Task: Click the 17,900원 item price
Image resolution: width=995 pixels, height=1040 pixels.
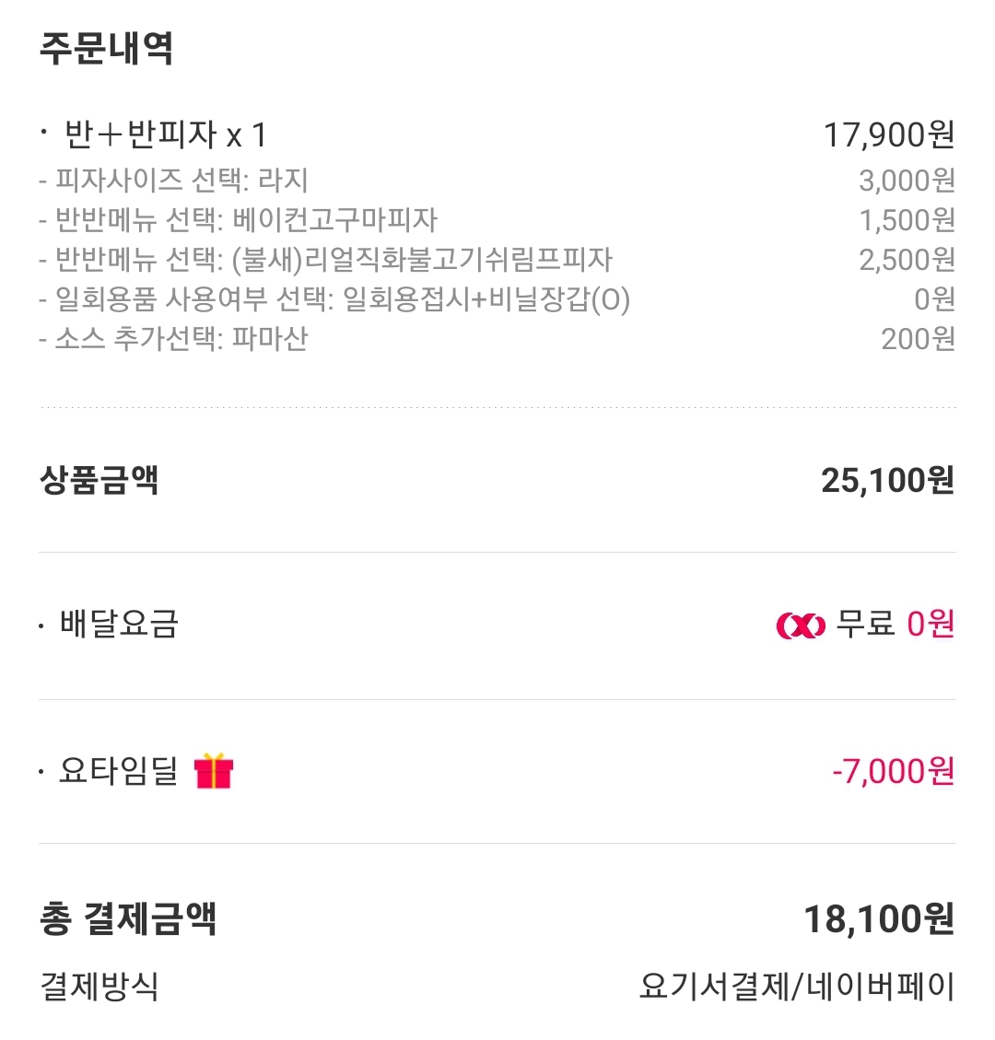Action: [x=889, y=134]
